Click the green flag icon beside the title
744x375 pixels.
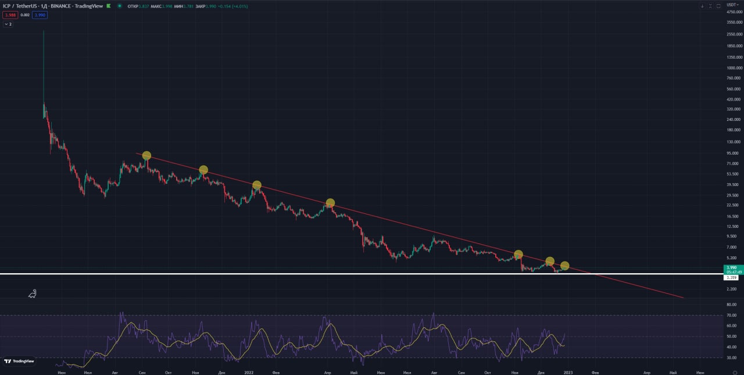click(108, 6)
